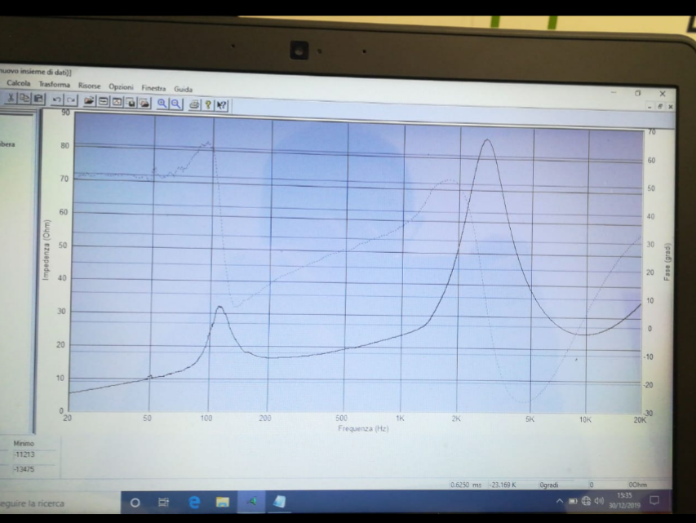Click the Undo arrow icon

coord(57,99)
